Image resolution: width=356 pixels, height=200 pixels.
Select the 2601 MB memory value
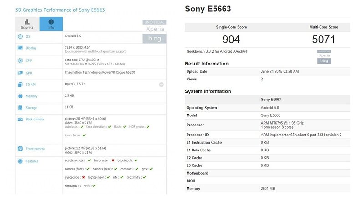268,189
